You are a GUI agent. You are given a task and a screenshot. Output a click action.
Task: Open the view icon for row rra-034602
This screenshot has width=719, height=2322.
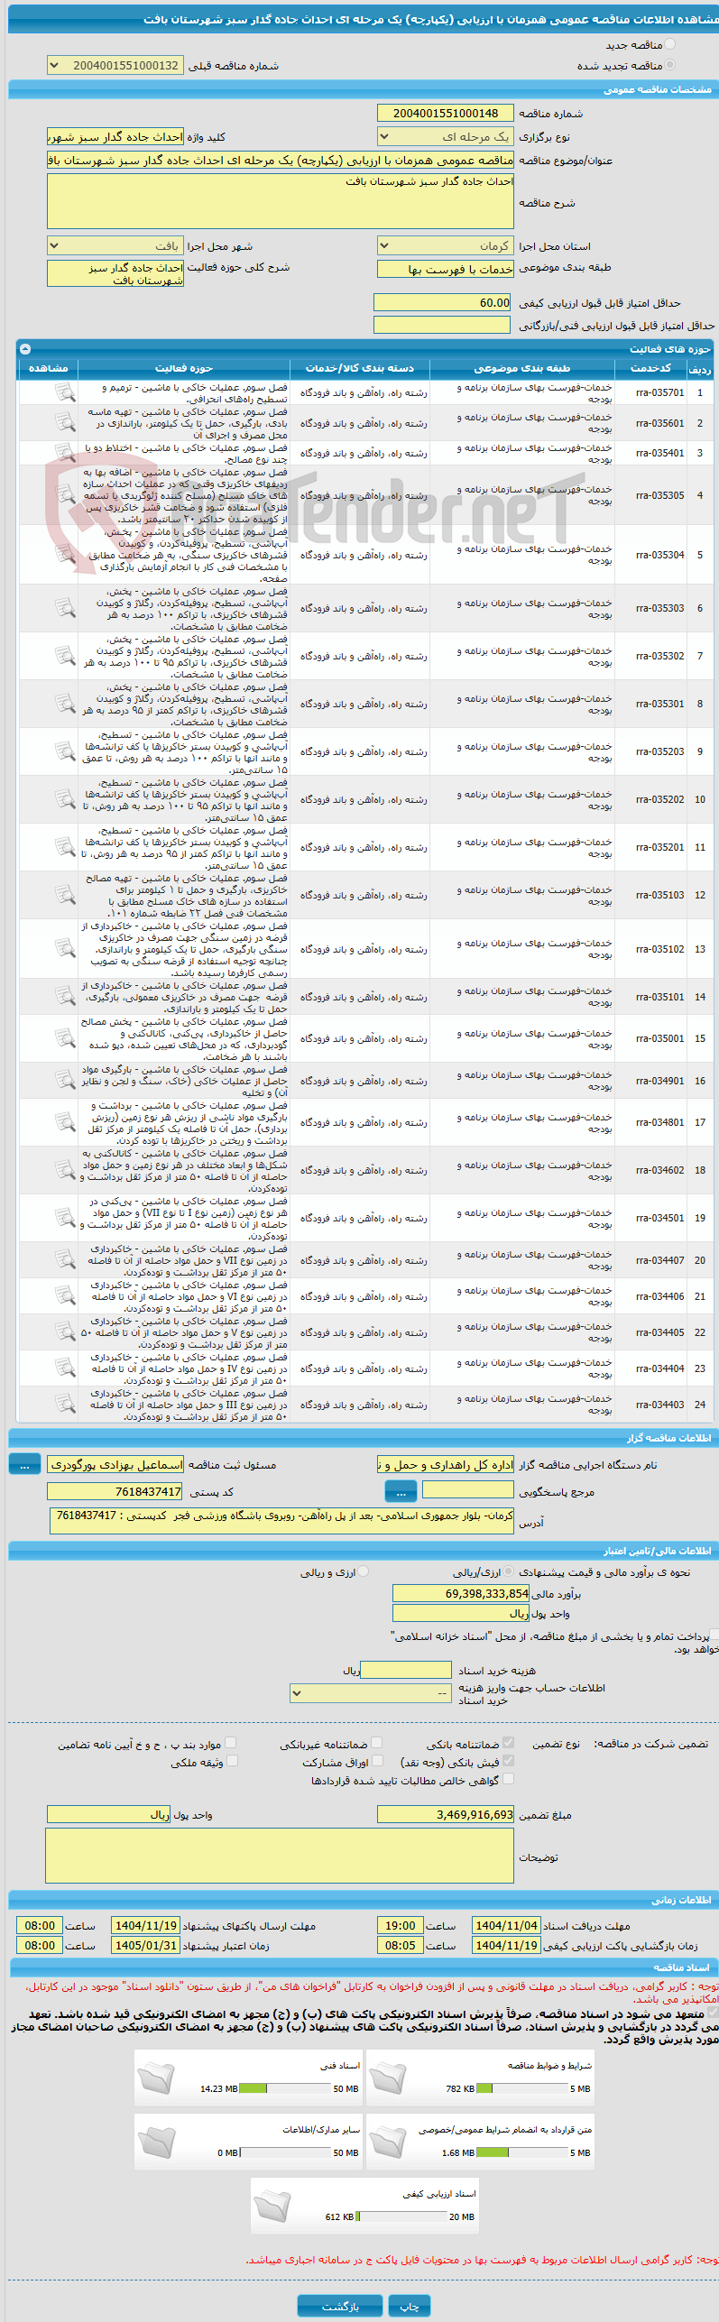click(x=65, y=1170)
